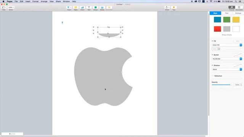The height and width of the screenshot is (137, 244).
Task: Open the View options toolbar button
Action: point(4,7)
